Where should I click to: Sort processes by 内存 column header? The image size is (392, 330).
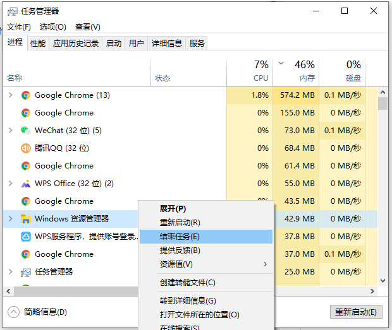coord(307,78)
